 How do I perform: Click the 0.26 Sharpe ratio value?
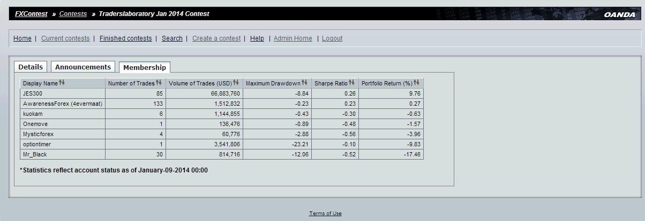click(349, 93)
